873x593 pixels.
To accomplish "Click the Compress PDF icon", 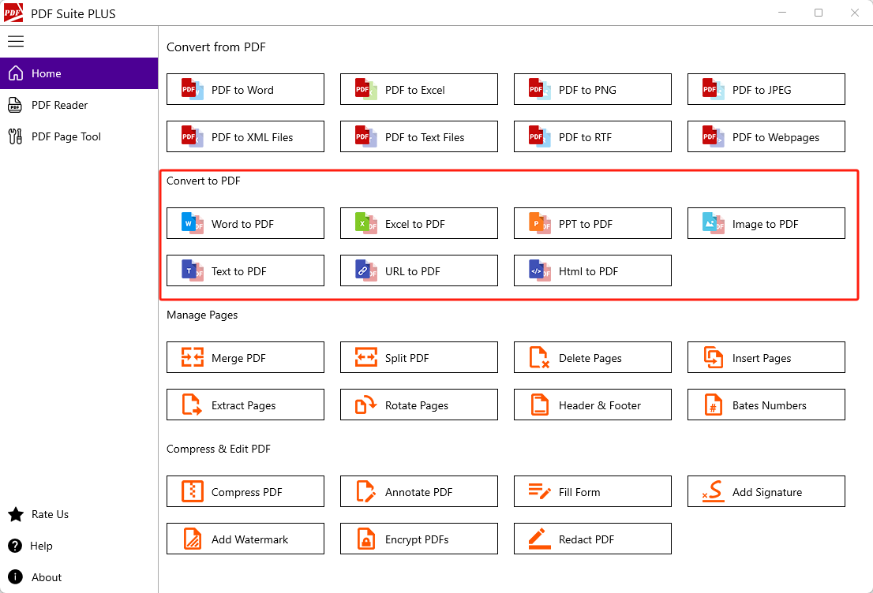I will (193, 492).
